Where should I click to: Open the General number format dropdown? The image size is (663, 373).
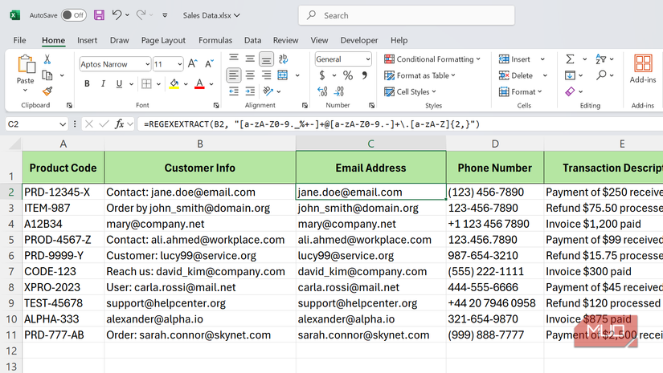tap(368, 59)
